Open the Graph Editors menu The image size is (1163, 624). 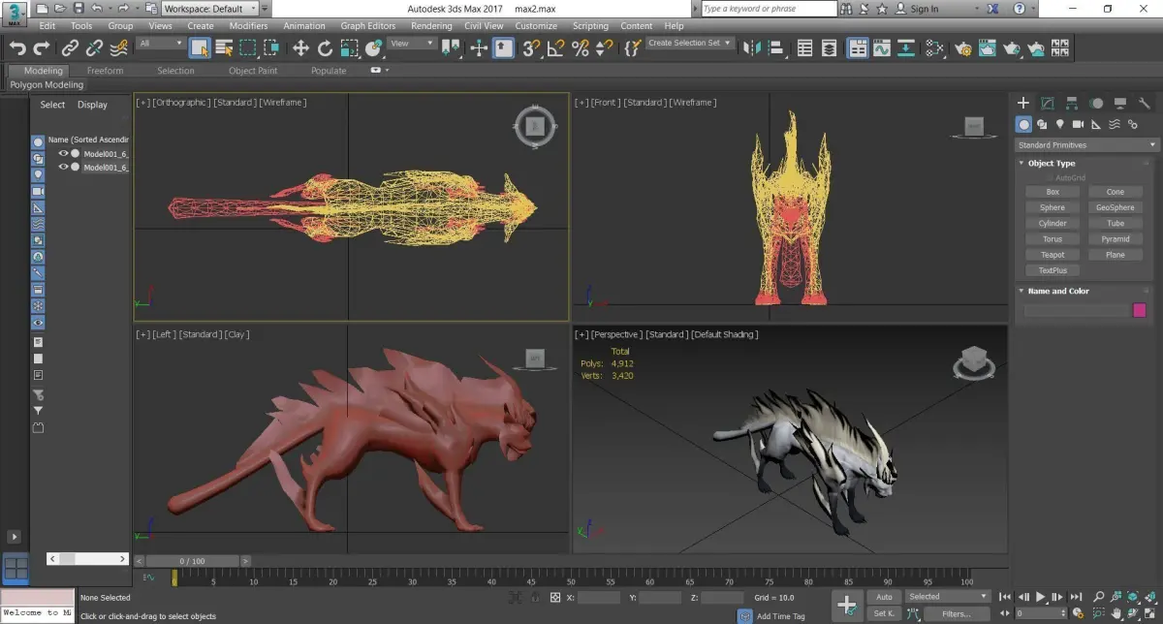click(x=368, y=26)
